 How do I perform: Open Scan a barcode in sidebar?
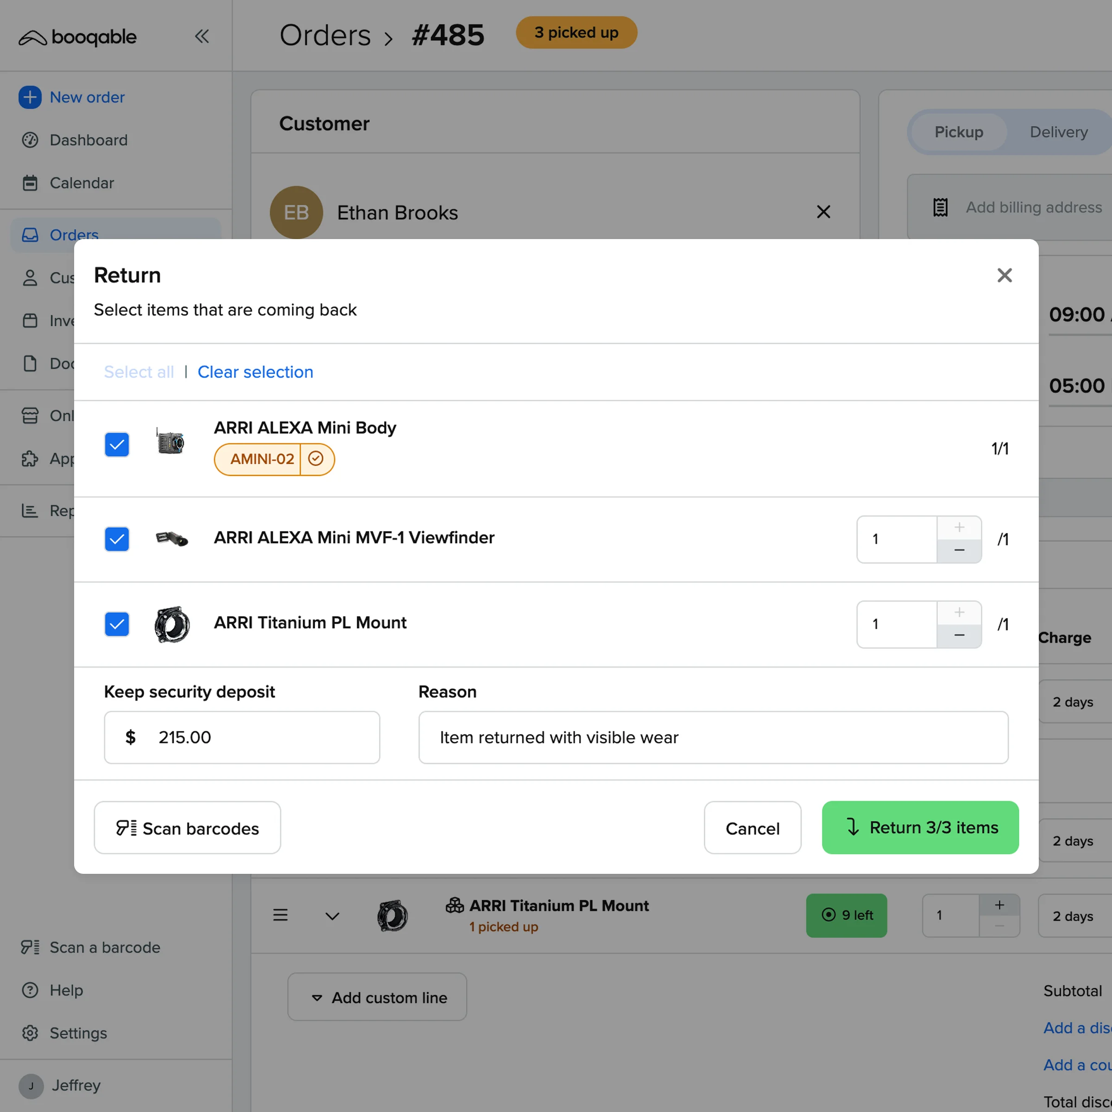click(105, 948)
